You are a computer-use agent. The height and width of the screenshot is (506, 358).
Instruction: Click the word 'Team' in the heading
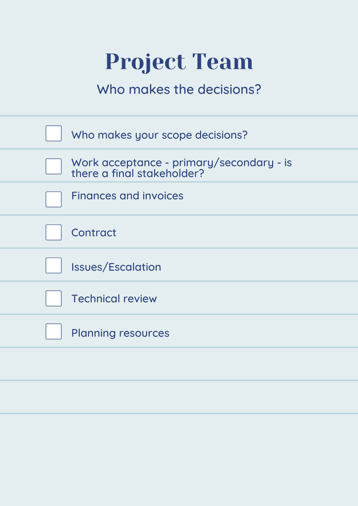(223, 61)
